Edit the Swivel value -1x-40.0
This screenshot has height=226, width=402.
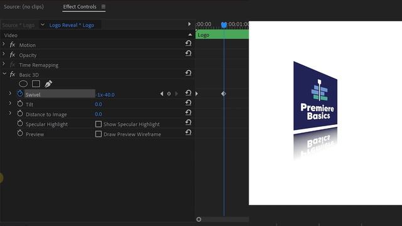click(105, 95)
